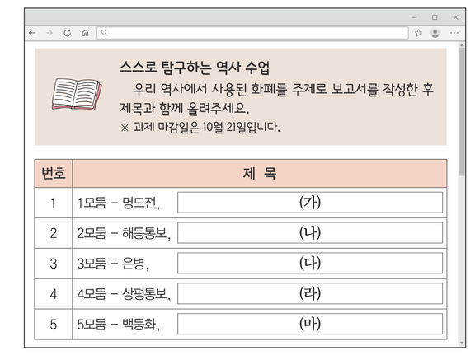Click row number 2 cell
Screen dimensions: 475x355
[54, 233]
